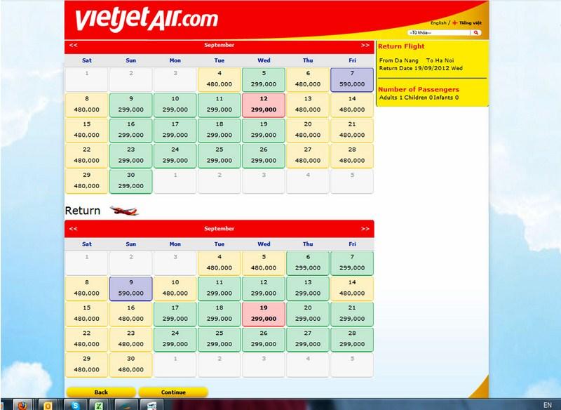This screenshot has width=561, height=410.
Task: Click the Continue button
Action: (x=173, y=392)
